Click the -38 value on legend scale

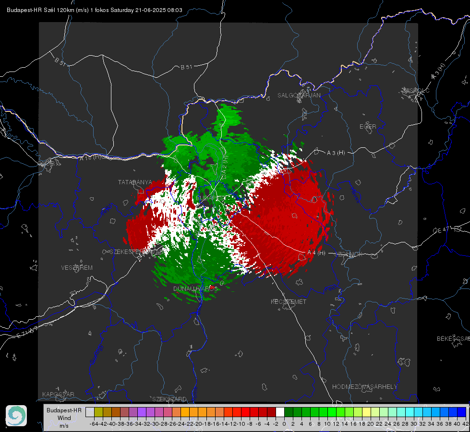coord(120,424)
